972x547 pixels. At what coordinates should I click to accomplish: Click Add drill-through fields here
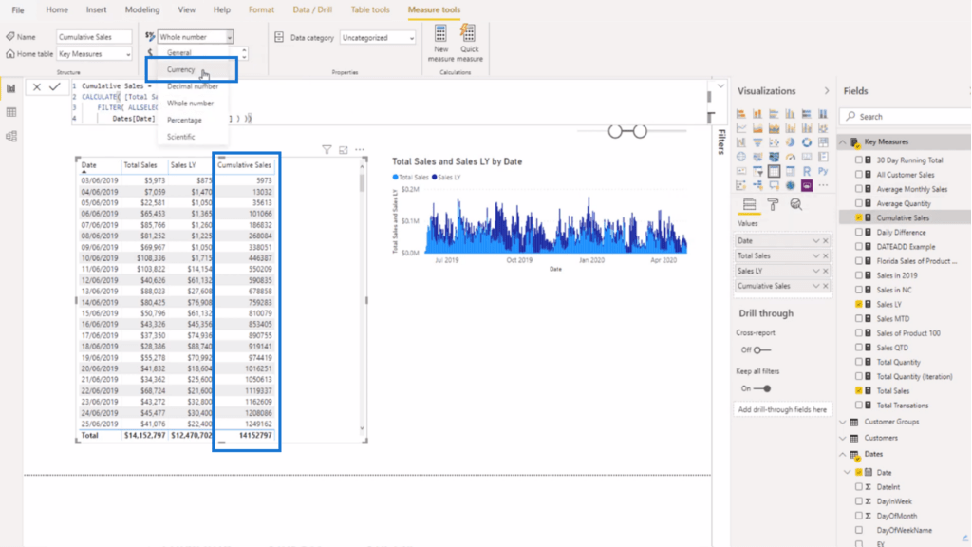tap(782, 410)
